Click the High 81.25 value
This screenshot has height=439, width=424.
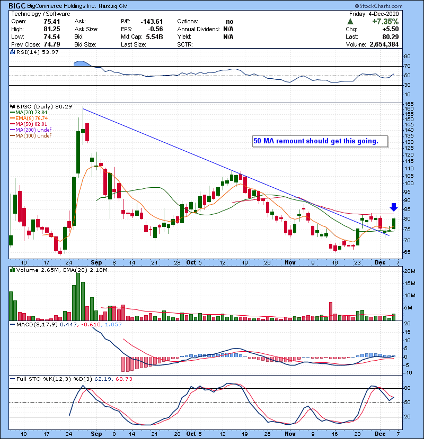(51, 29)
